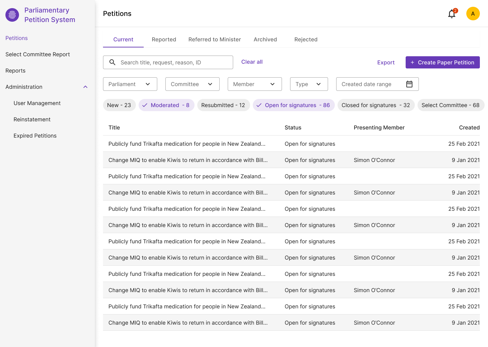Open Reinstatement page
This screenshot has height=347, width=488.
[32, 119]
